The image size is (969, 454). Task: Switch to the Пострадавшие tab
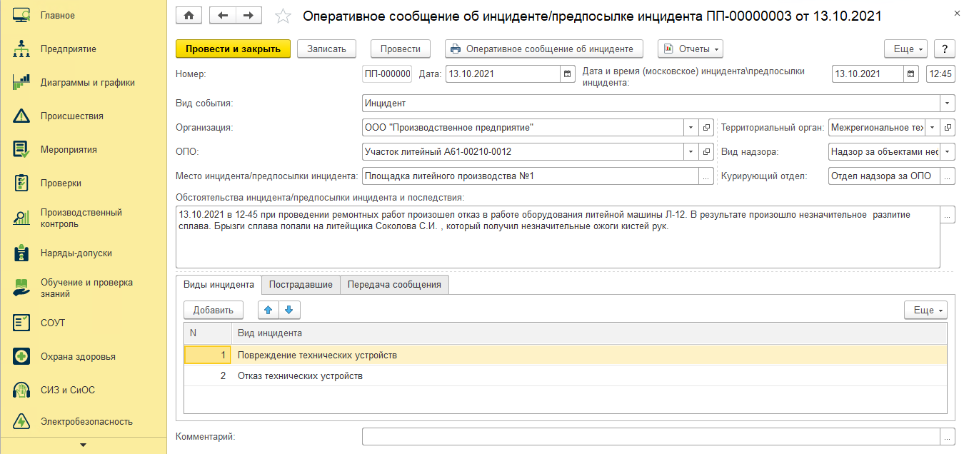[x=301, y=284]
